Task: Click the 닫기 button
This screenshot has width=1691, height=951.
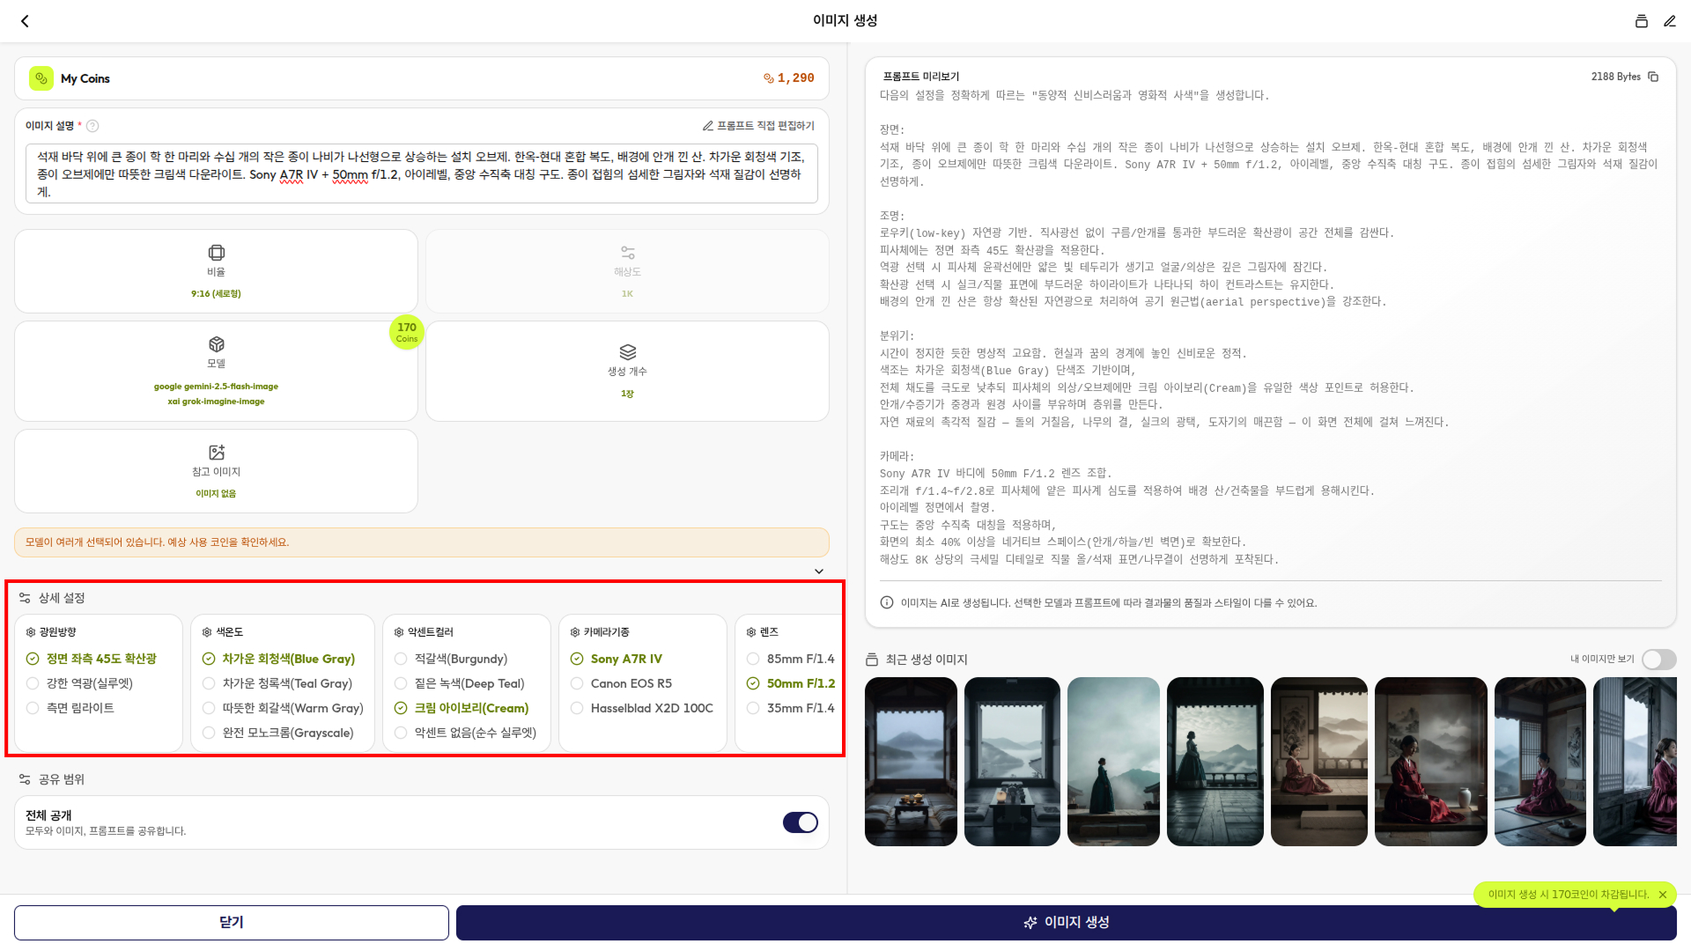Action: [x=231, y=922]
